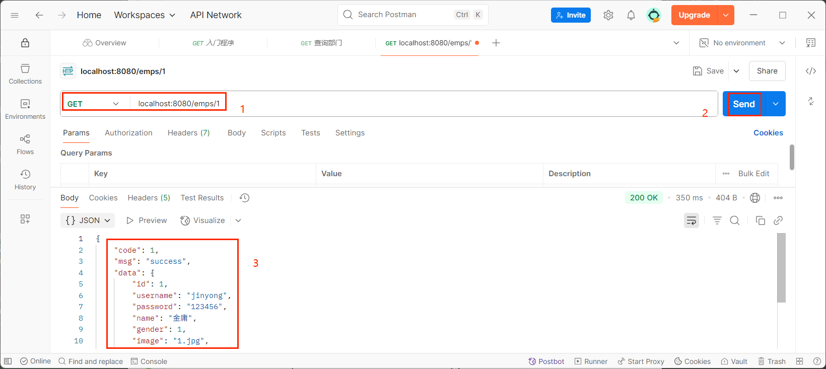
Task: Open the user avatar profile icon
Action: pos(654,15)
